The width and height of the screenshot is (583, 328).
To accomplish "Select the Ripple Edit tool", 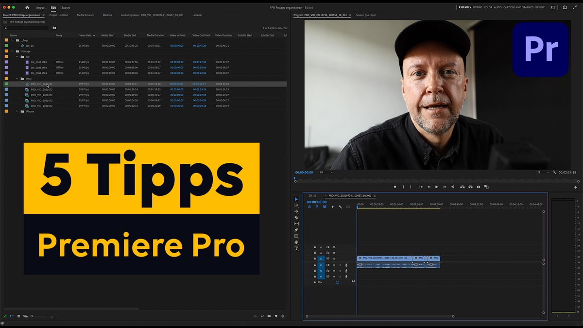I will pos(296,211).
